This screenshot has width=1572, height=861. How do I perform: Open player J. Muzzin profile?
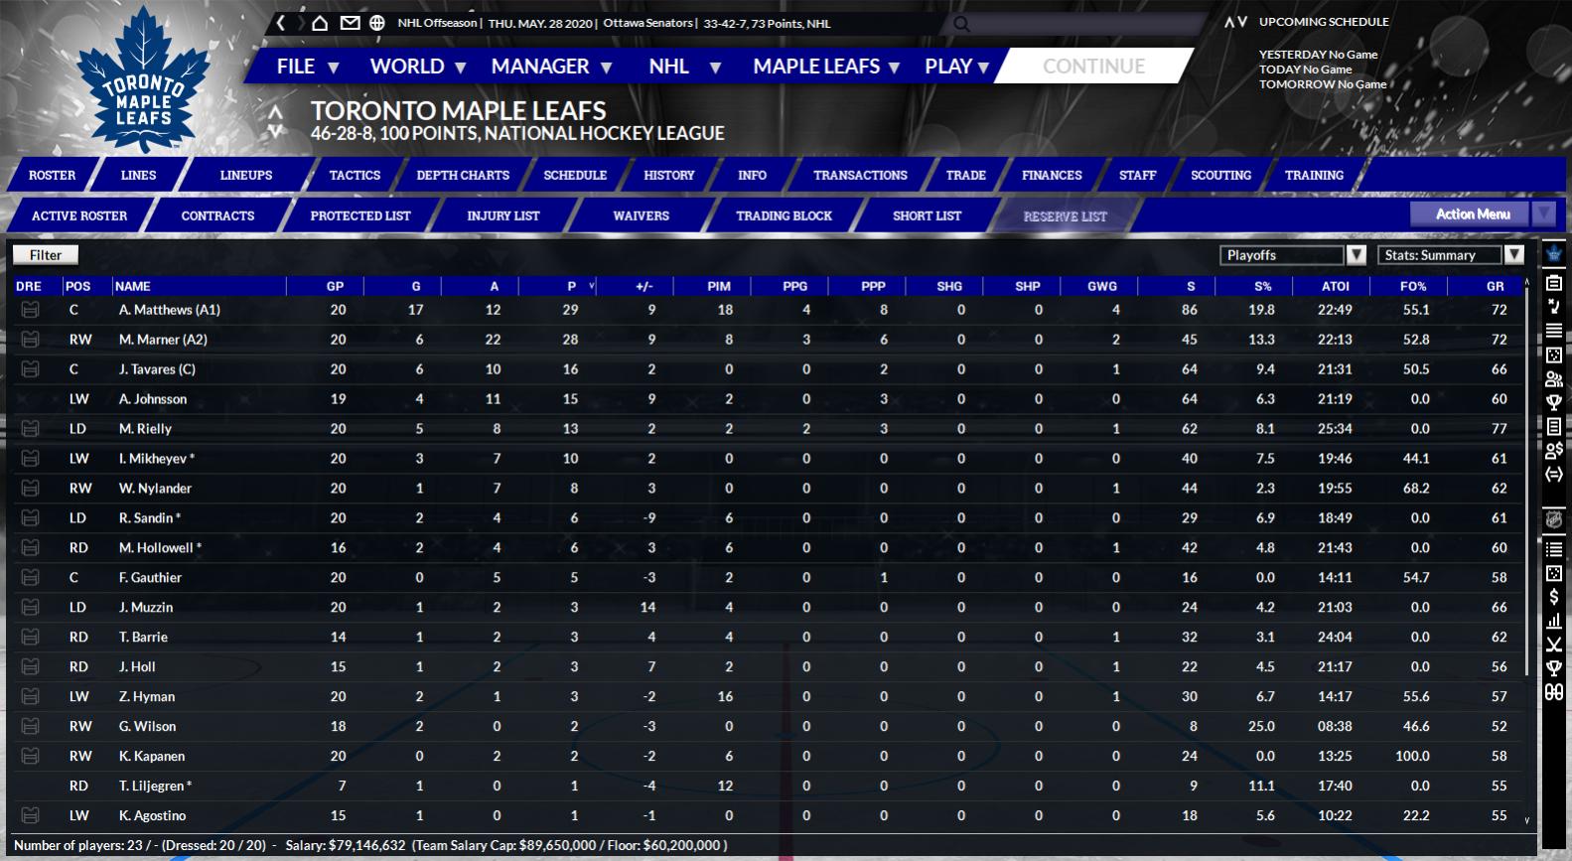[146, 608]
